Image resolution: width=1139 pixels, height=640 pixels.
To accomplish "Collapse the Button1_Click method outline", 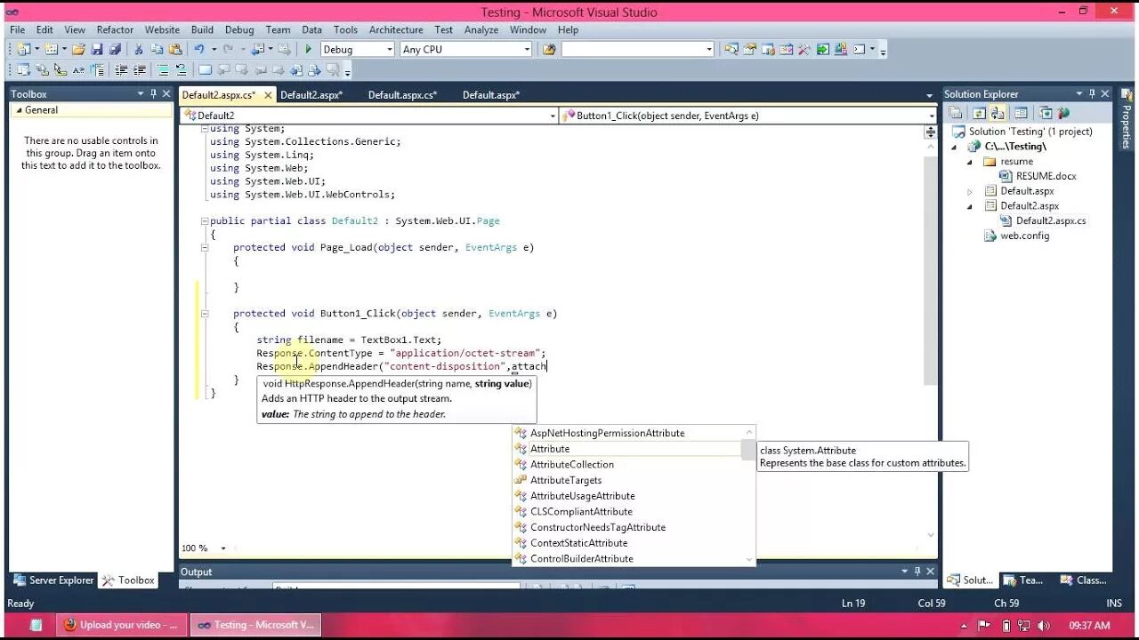I will pyautogui.click(x=204, y=314).
